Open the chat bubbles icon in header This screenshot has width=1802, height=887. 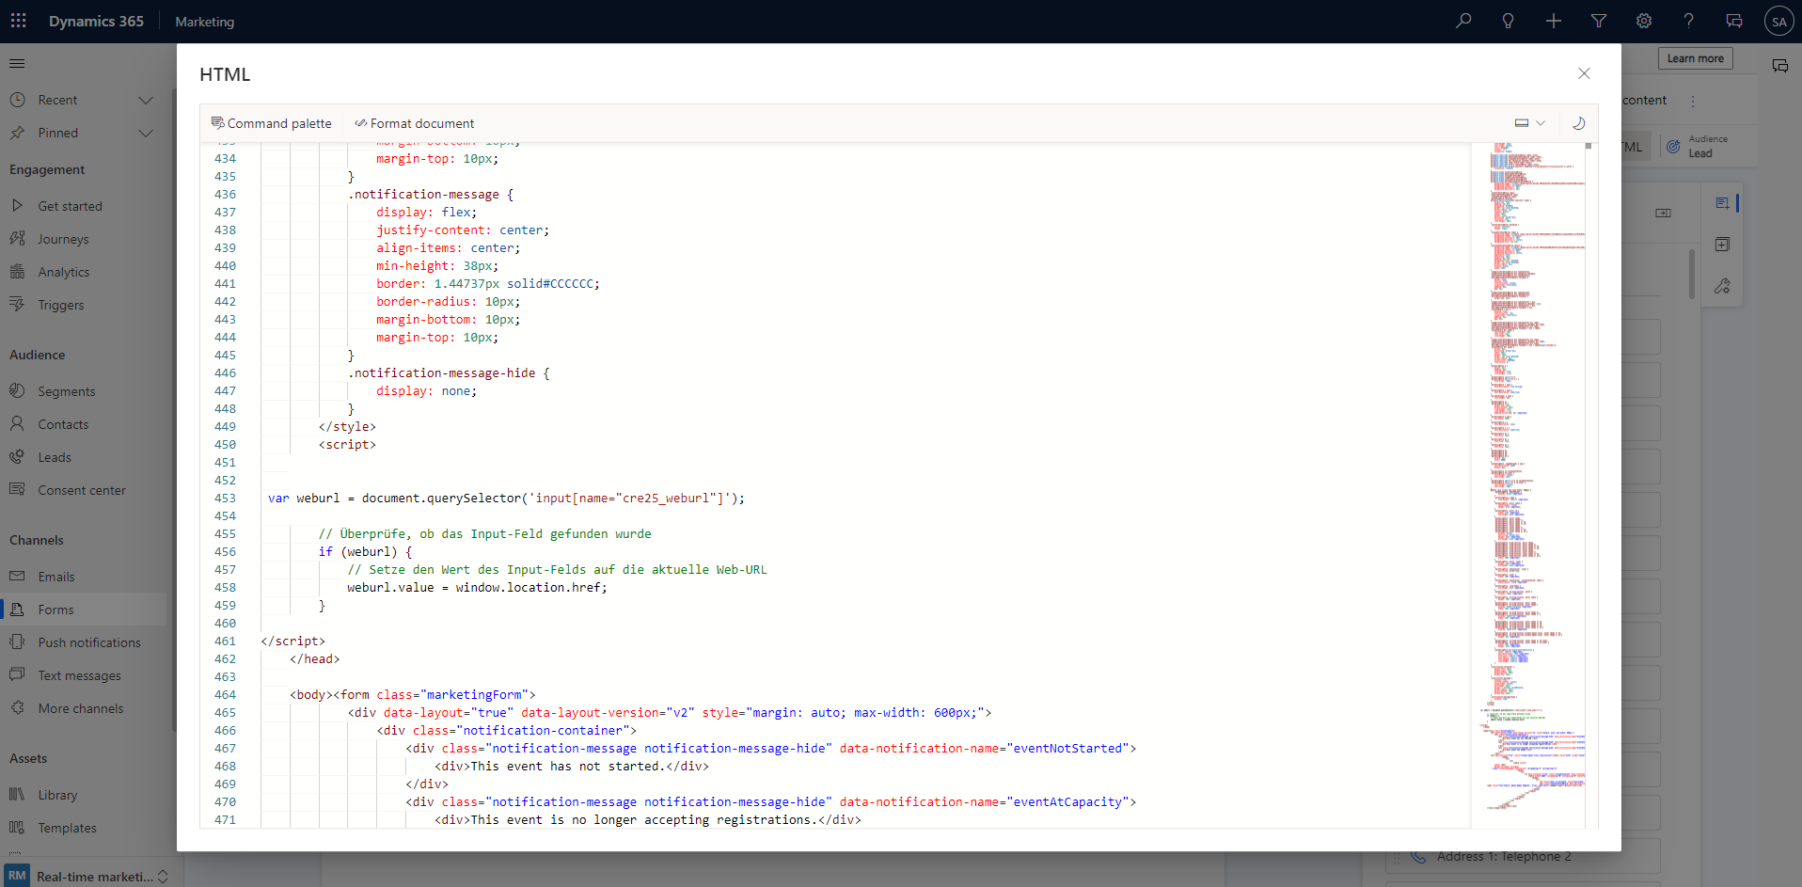[x=1734, y=21]
